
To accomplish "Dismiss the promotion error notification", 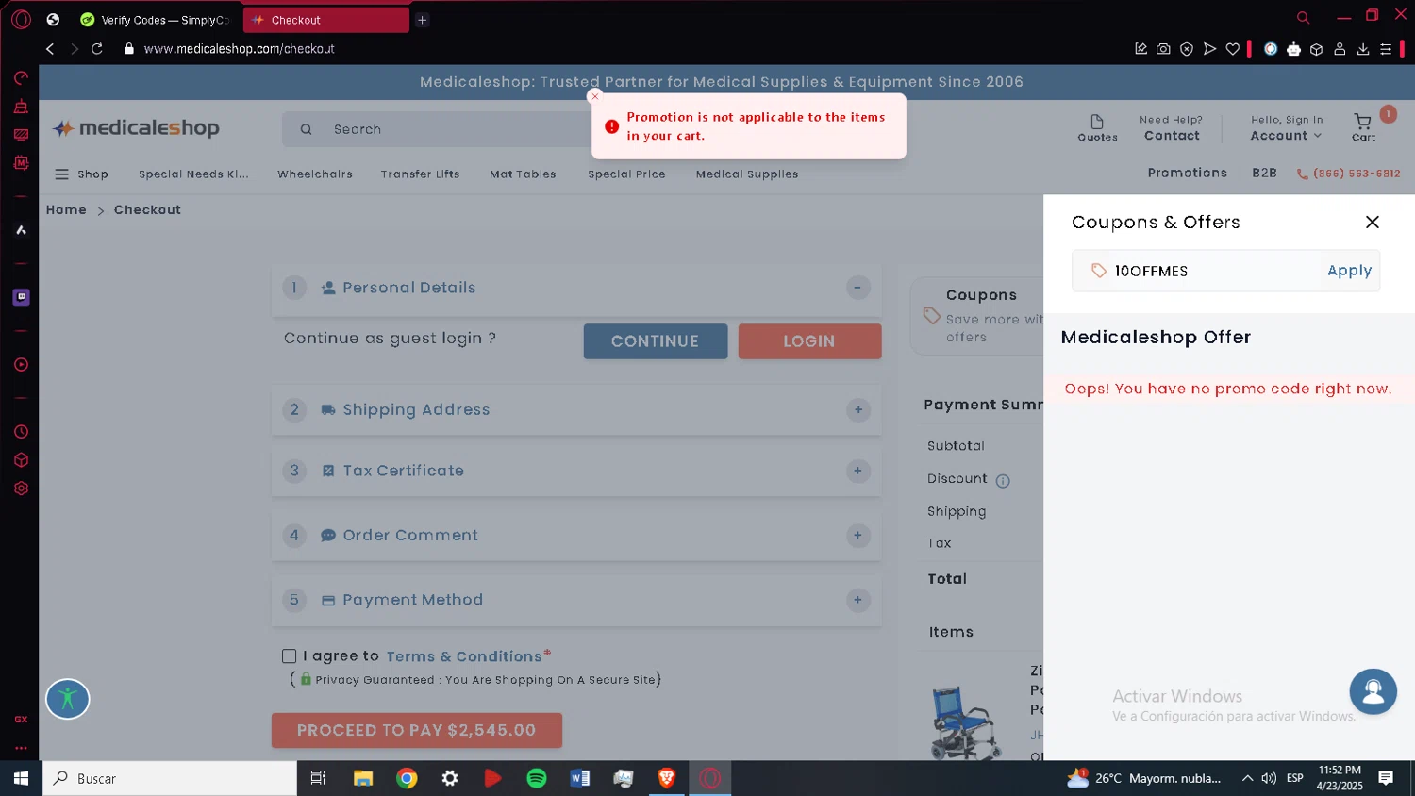I will click(x=594, y=96).
